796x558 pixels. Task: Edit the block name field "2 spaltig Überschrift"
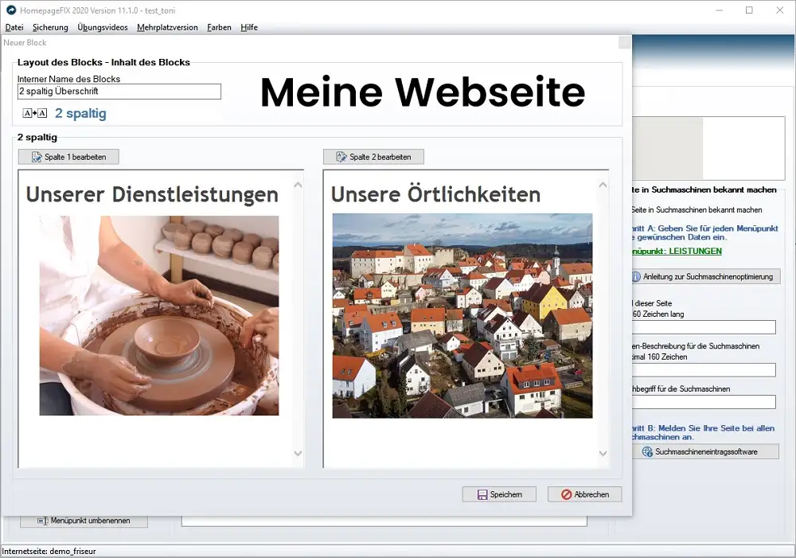(119, 91)
